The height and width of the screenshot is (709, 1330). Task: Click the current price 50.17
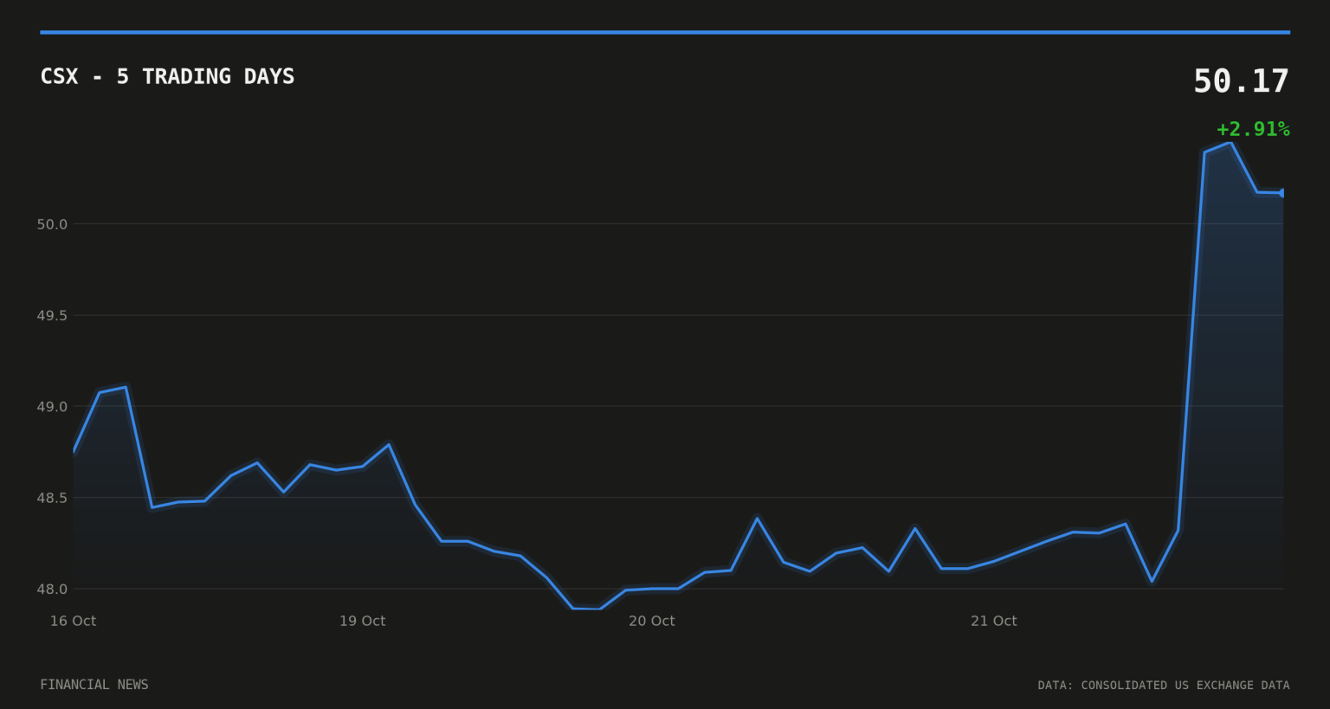pos(1241,81)
